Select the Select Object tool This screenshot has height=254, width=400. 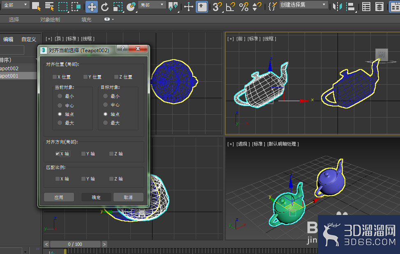36,6
